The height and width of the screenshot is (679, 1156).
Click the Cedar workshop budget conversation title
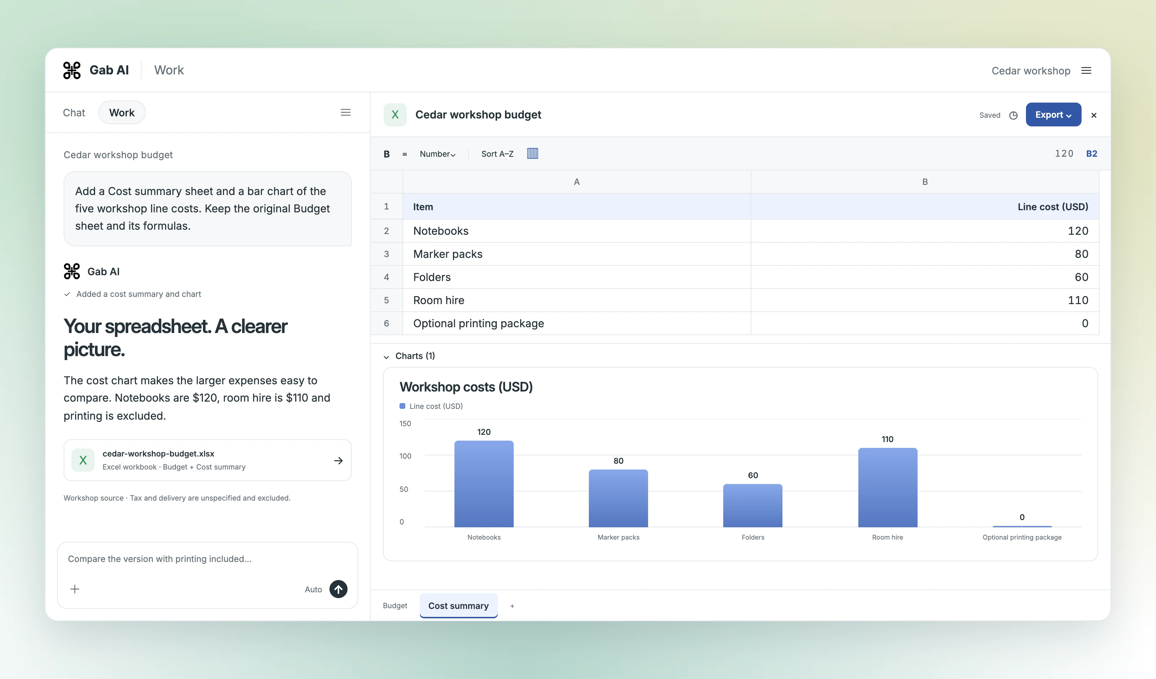point(118,155)
